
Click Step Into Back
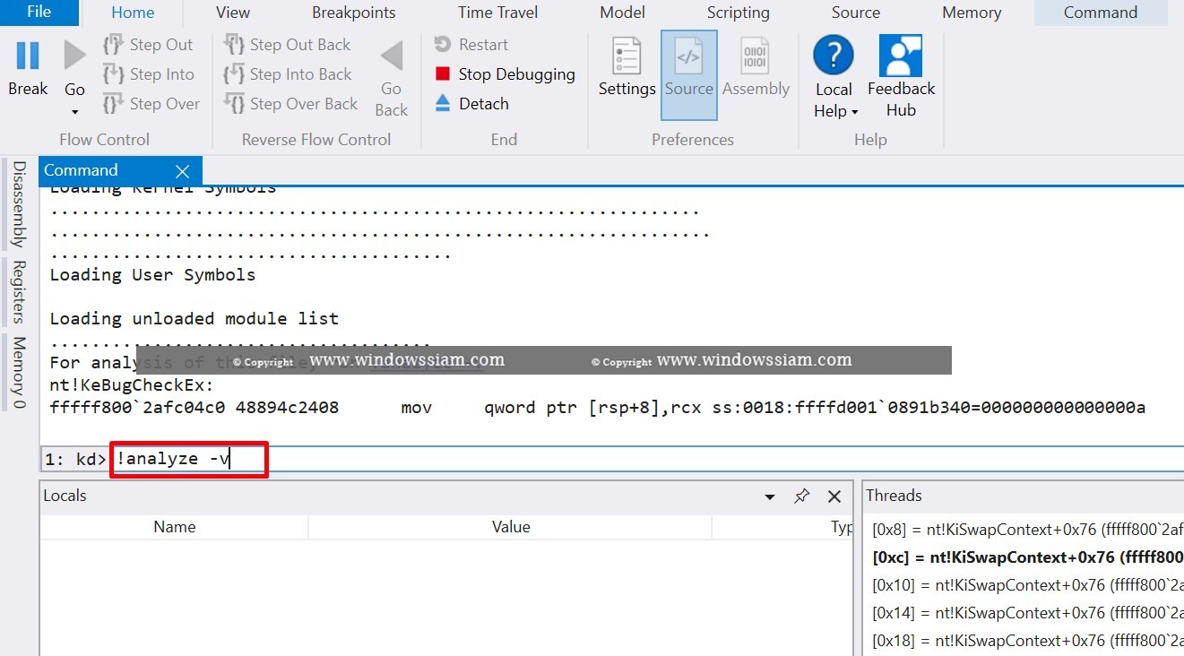click(288, 74)
